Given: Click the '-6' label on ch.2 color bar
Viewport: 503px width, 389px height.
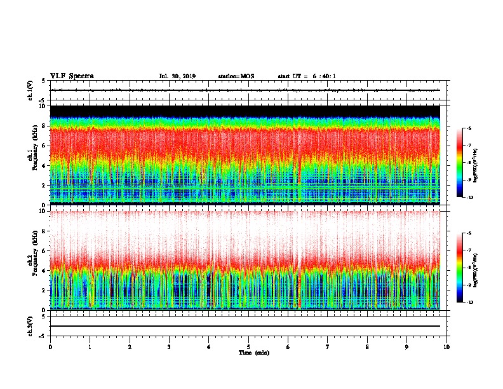Looking at the screenshot, I should click(x=469, y=233).
